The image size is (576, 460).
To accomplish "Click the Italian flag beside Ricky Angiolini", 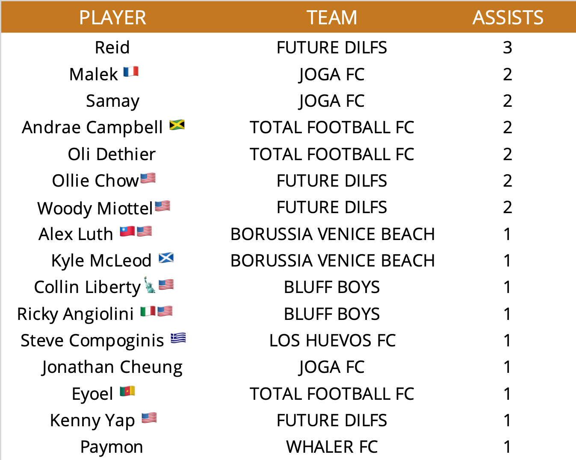I will coord(148,311).
